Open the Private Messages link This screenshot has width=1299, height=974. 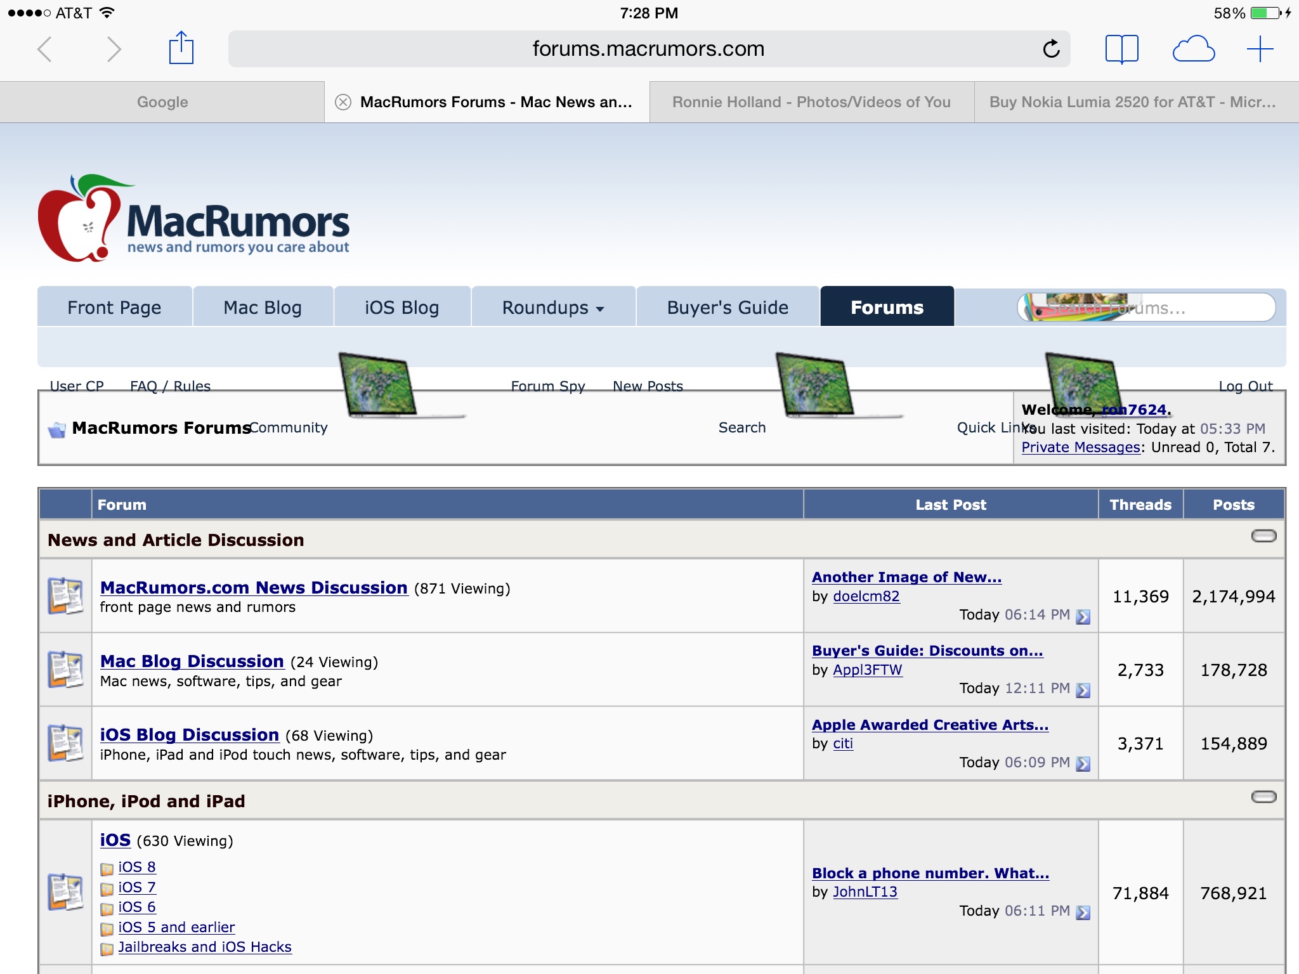pyautogui.click(x=1080, y=448)
